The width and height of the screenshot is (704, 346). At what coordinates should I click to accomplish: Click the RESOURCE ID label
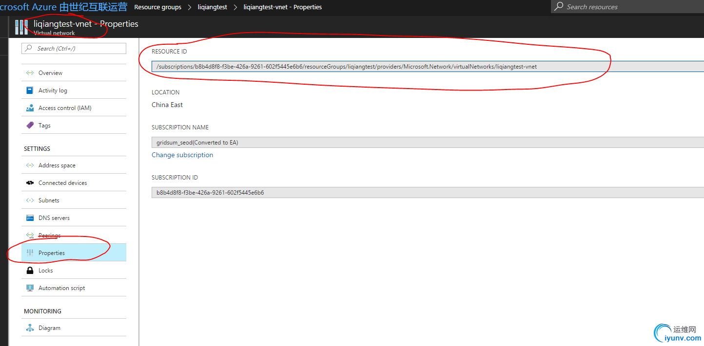169,52
